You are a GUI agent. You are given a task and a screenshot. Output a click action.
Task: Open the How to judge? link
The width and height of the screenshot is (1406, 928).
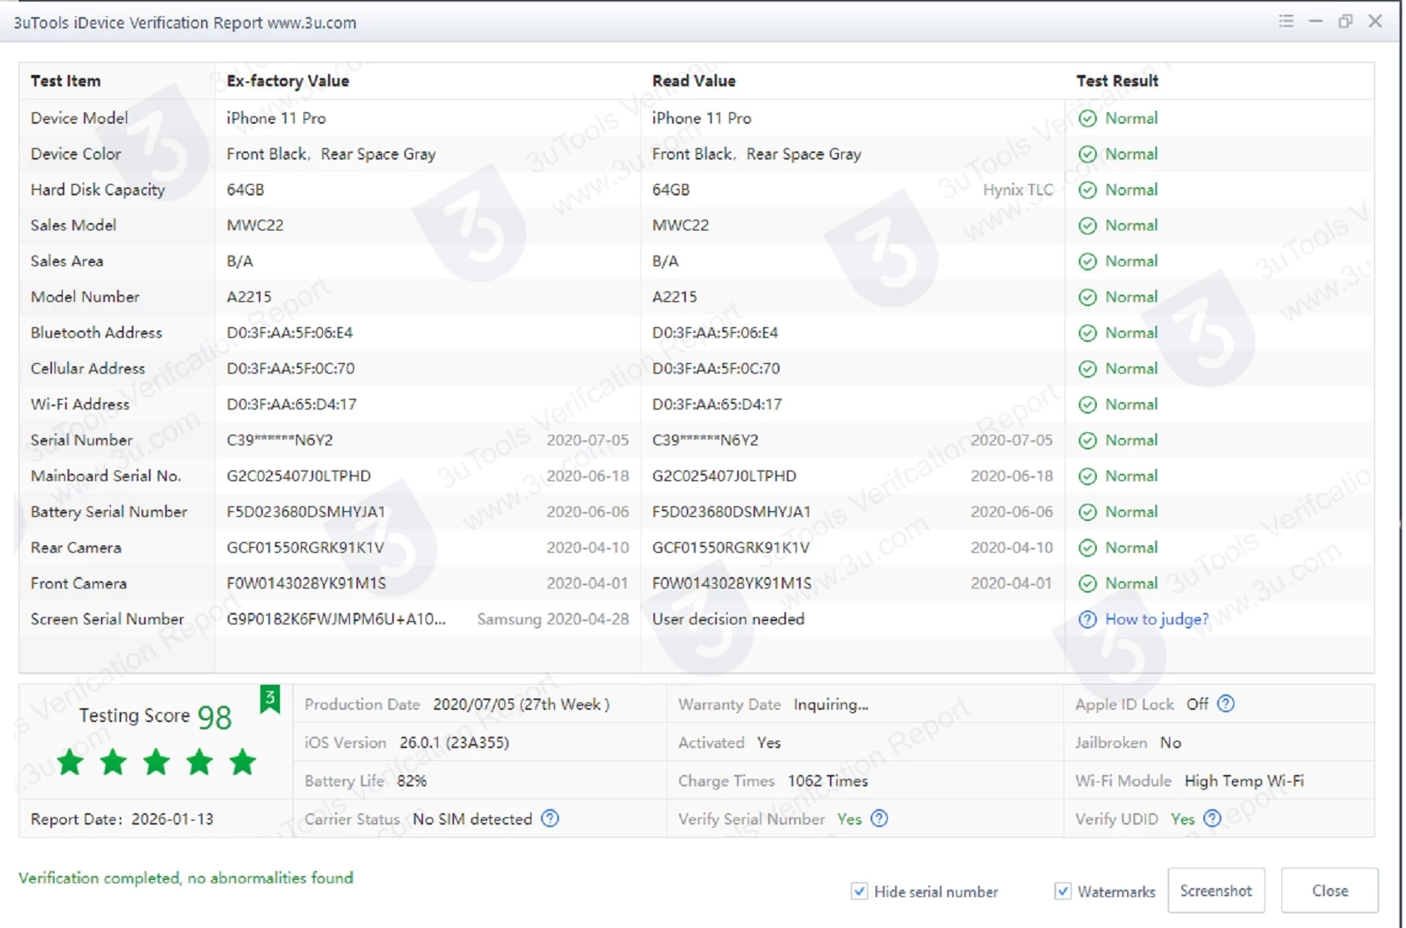[1156, 619]
